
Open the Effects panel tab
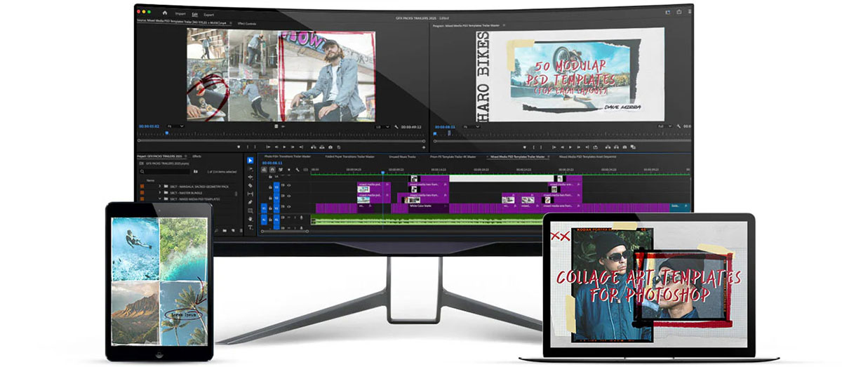pos(197,156)
